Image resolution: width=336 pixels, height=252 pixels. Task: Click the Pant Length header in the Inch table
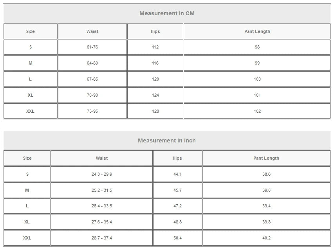click(266, 158)
